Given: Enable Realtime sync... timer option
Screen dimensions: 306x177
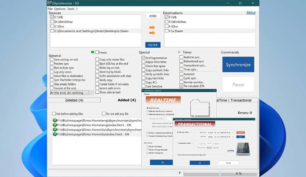Looking at the screenshot, I should [x=181, y=57].
